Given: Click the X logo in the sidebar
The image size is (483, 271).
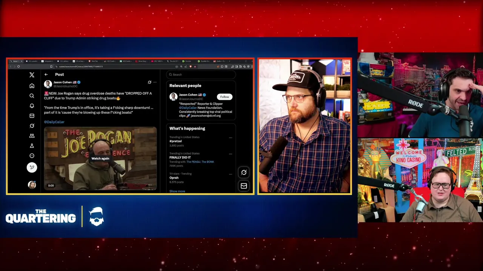Looking at the screenshot, I should [32, 75].
